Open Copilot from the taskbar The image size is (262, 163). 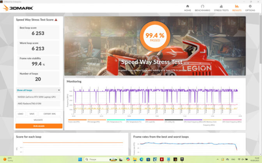tap(128, 160)
